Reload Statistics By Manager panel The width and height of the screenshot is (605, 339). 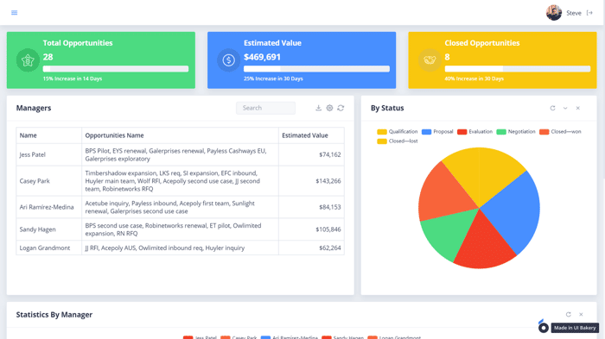point(569,314)
